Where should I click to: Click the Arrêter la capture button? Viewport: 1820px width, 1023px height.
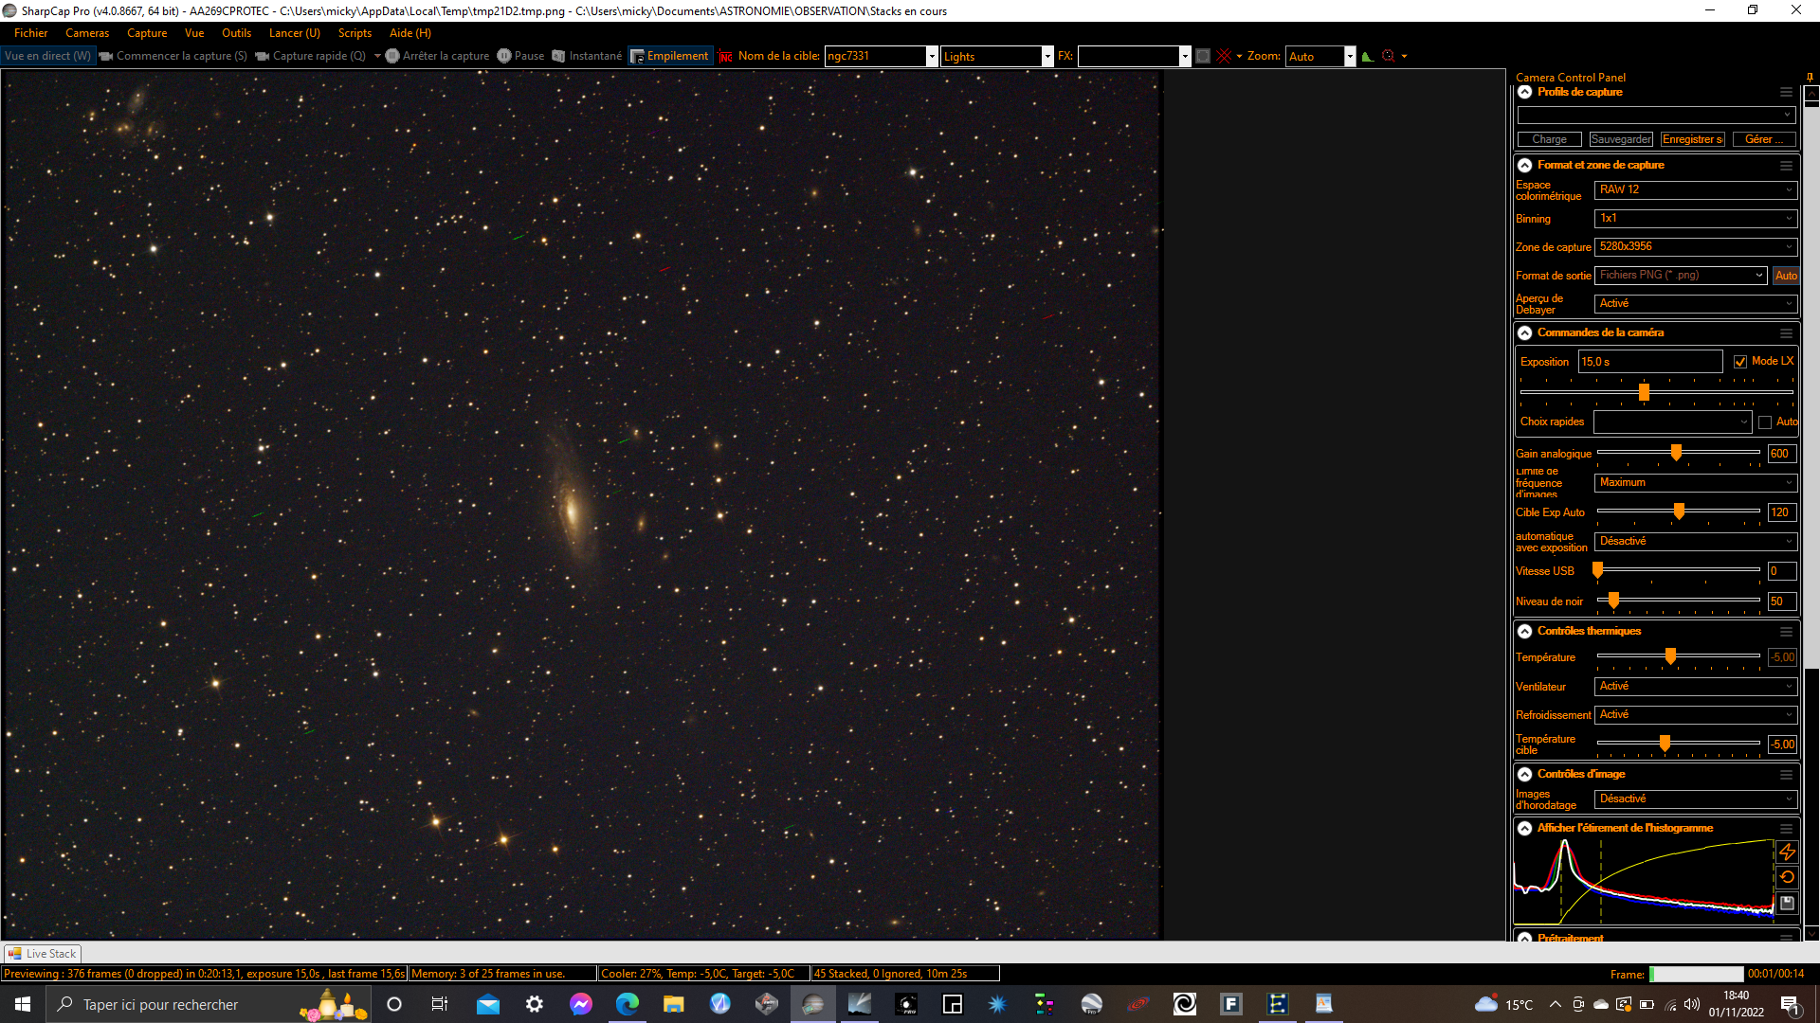pos(437,56)
